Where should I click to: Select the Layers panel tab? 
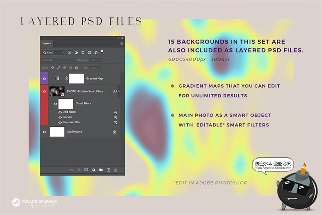(46, 43)
